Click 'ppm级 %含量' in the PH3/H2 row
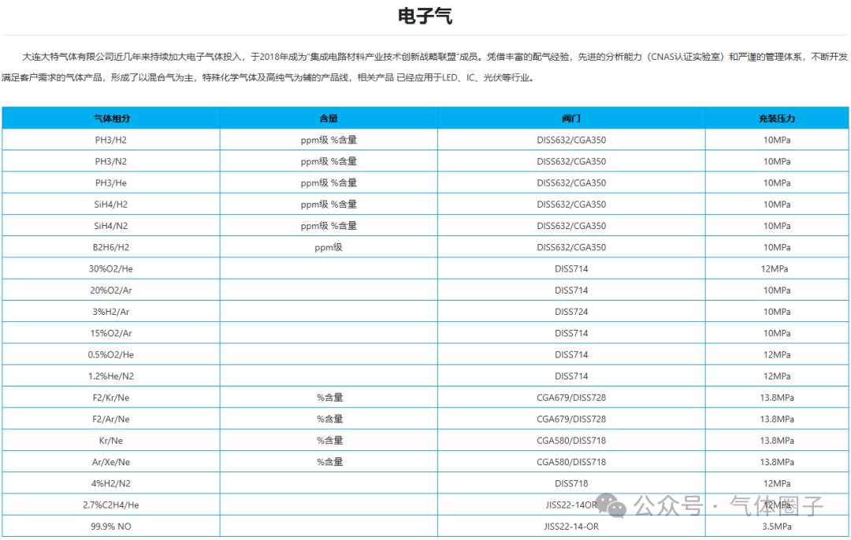 [x=329, y=140]
